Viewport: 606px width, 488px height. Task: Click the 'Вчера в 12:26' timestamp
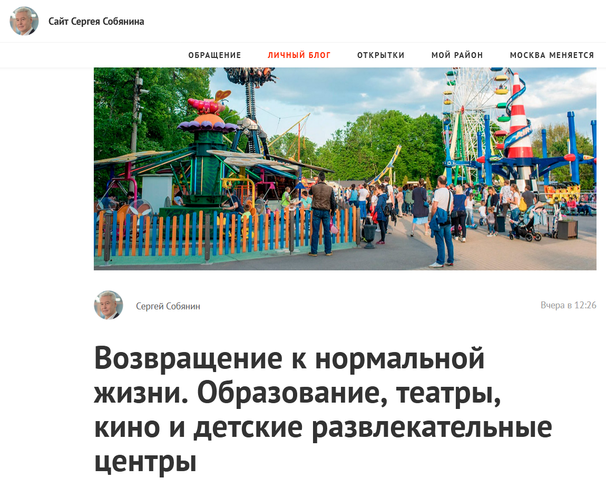click(x=568, y=305)
